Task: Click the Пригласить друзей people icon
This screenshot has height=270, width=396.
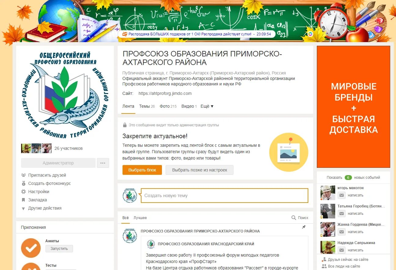Action: click(24, 175)
